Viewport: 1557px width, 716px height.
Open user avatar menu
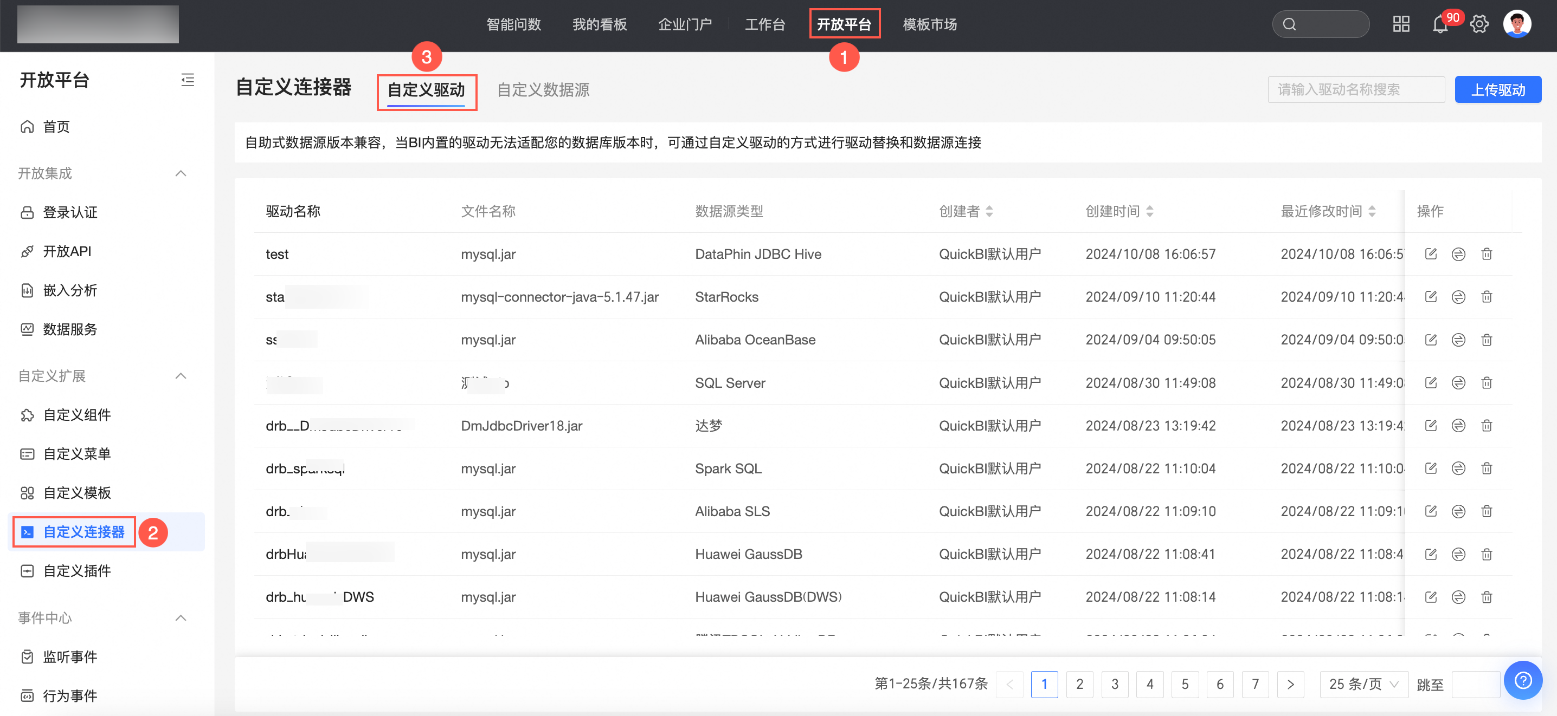click(1516, 24)
